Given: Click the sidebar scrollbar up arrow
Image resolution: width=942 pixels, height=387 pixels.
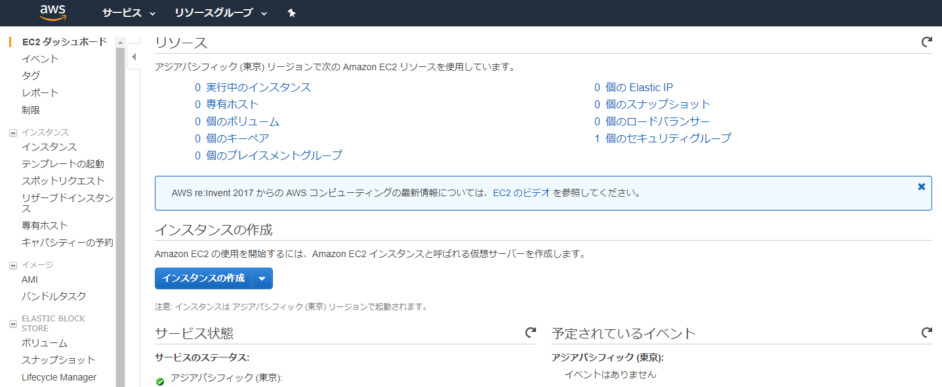Looking at the screenshot, I should pyautogui.click(x=120, y=42).
